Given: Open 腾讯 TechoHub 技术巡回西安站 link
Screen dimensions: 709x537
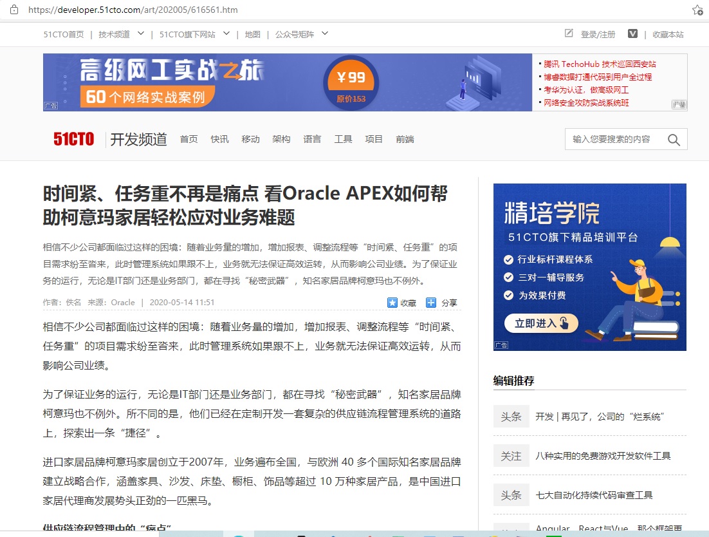Looking at the screenshot, I should (x=600, y=64).
